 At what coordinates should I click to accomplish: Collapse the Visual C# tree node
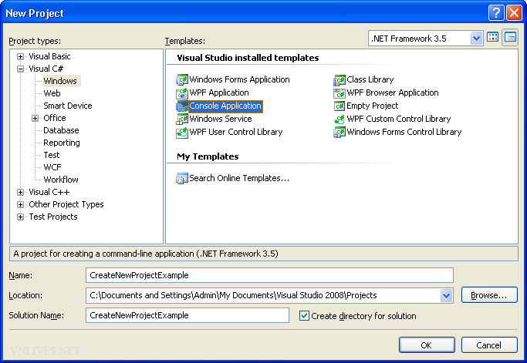pyautogui.click(x=21, y=69)
